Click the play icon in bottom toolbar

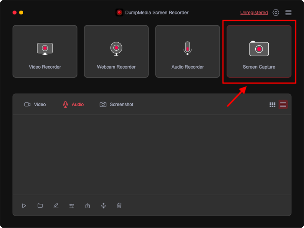point(24,206)
